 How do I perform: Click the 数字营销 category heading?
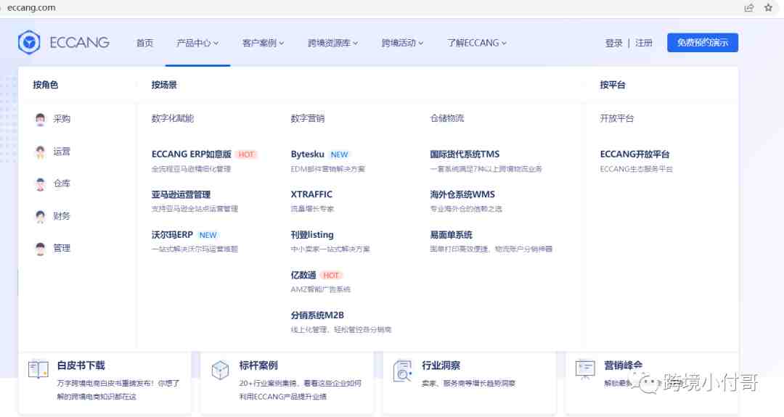coord(308,118)
